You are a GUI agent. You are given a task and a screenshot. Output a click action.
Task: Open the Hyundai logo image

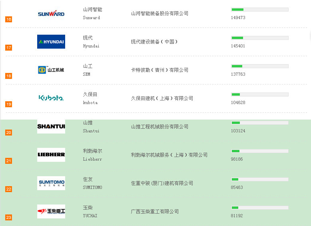point(51,42)
